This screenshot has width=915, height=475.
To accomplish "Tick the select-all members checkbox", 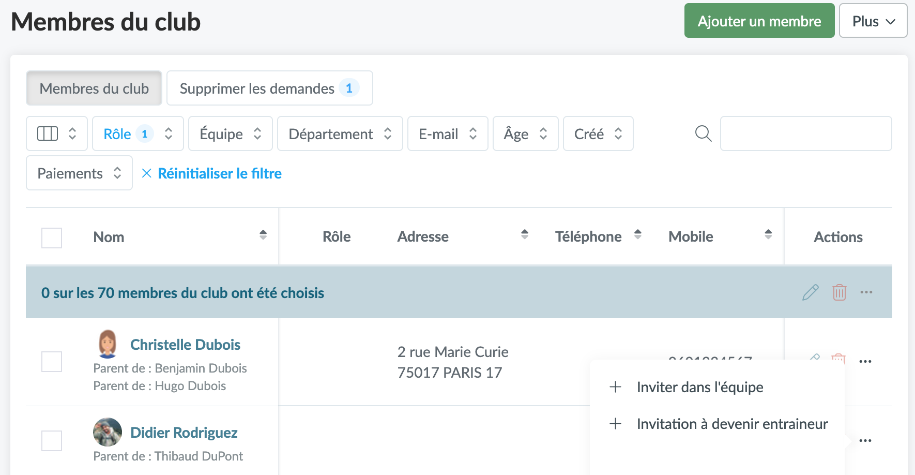I will click(x=52, y=238).
